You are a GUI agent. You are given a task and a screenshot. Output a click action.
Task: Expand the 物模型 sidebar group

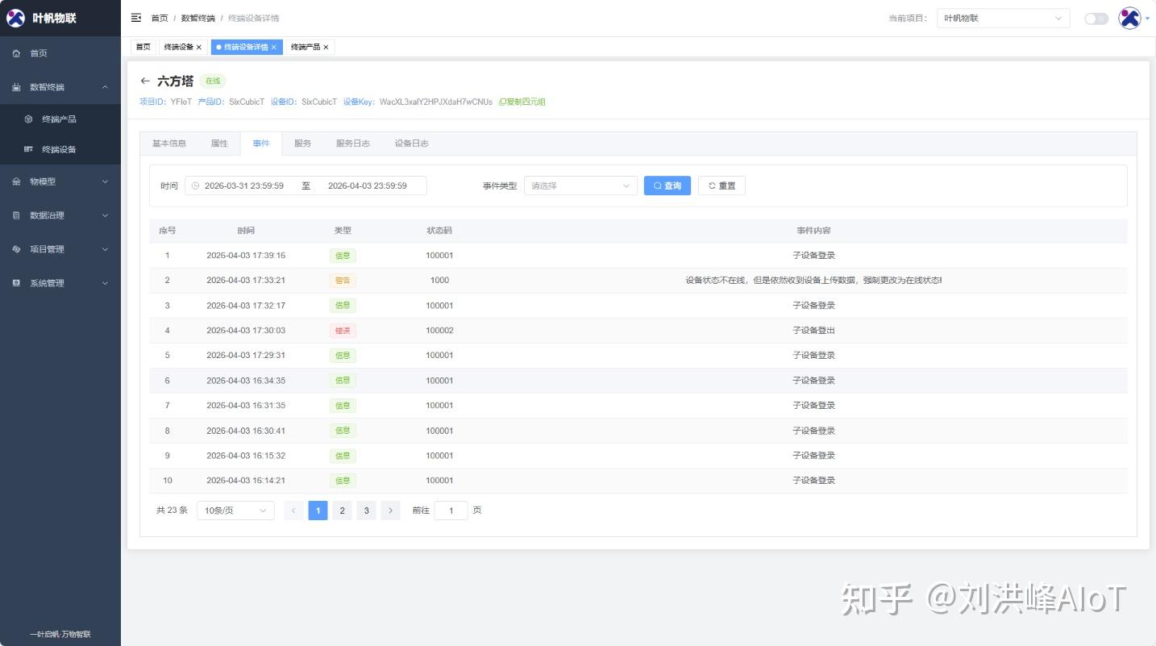pos(60,181)
